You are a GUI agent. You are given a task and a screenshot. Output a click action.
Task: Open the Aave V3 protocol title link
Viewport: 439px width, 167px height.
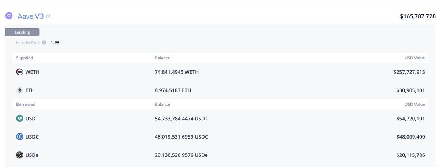click(30, 16)
